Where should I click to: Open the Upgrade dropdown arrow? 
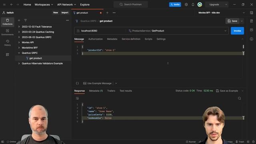tap(226, 4)
